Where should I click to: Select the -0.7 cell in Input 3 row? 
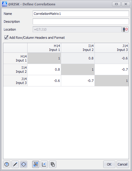[x=78, y=81]
